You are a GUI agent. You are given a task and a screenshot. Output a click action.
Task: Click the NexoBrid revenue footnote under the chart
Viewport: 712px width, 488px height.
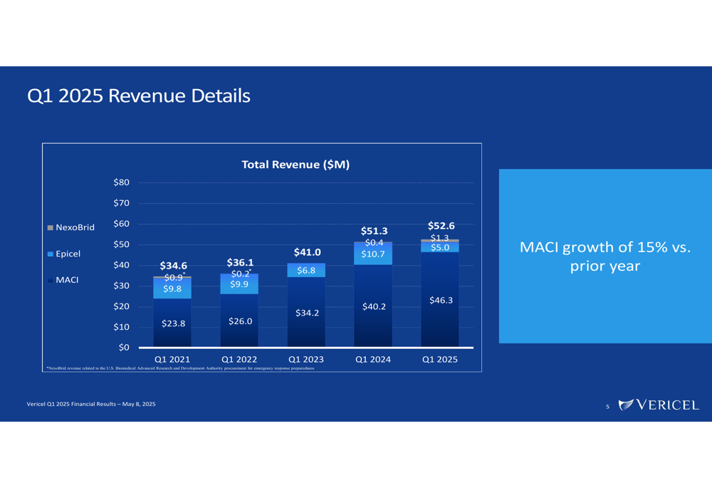pyautogui.click(x=180, y=368)
